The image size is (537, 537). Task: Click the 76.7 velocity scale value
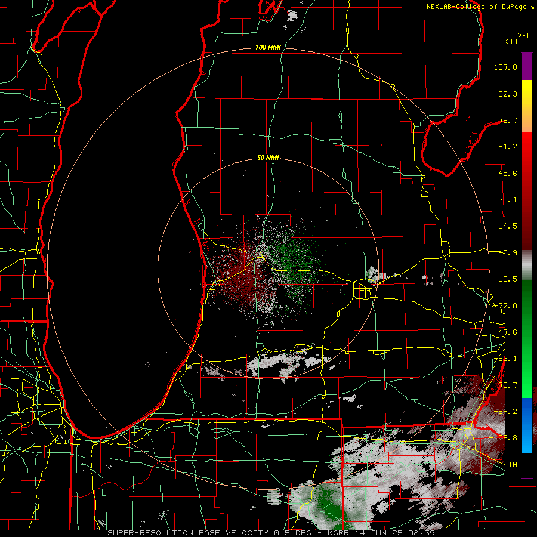(x=508, y=120)
